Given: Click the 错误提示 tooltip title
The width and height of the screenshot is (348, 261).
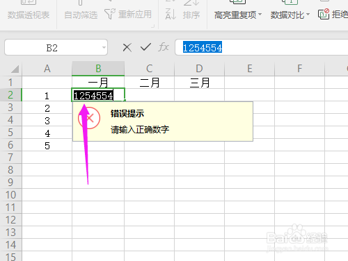Looking at the screenshot, I should point(127,114).
